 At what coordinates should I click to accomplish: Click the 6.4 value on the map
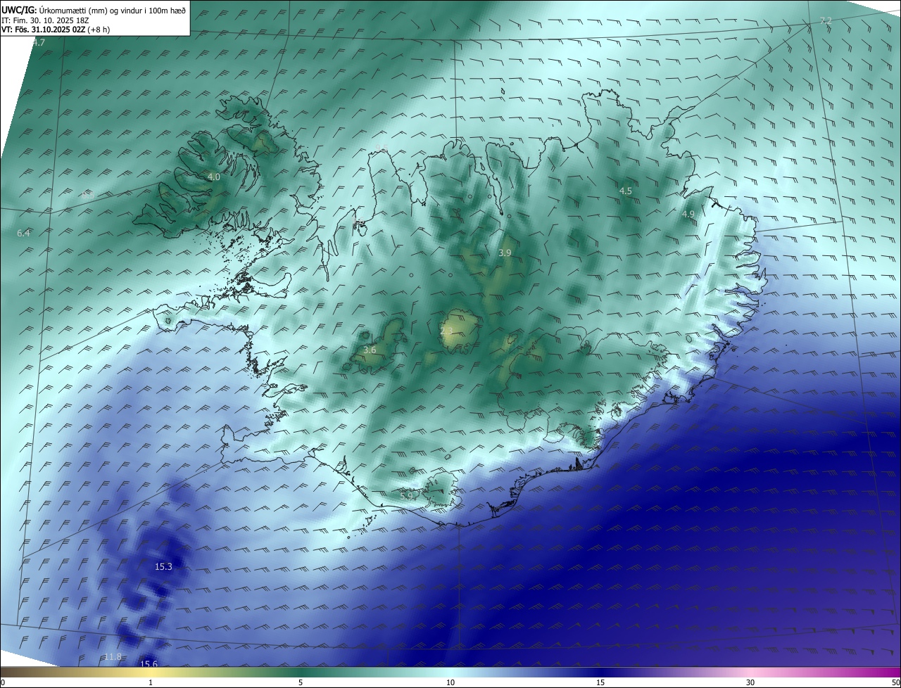[23, 233]
